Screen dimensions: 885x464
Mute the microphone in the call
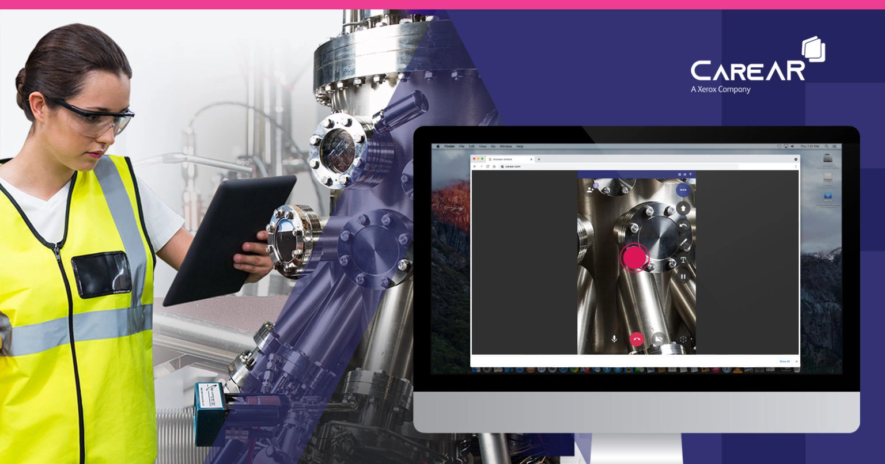(614, 339)
